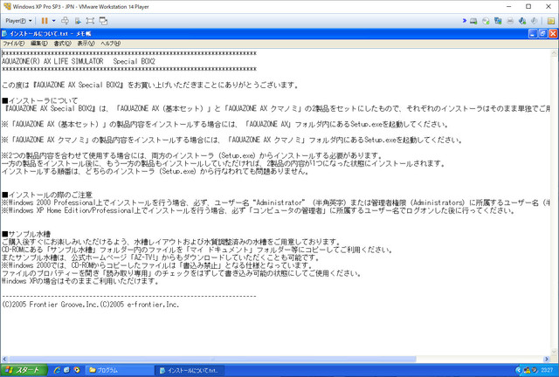Click the ■サンプル水槽 heading

click(26, 234)
